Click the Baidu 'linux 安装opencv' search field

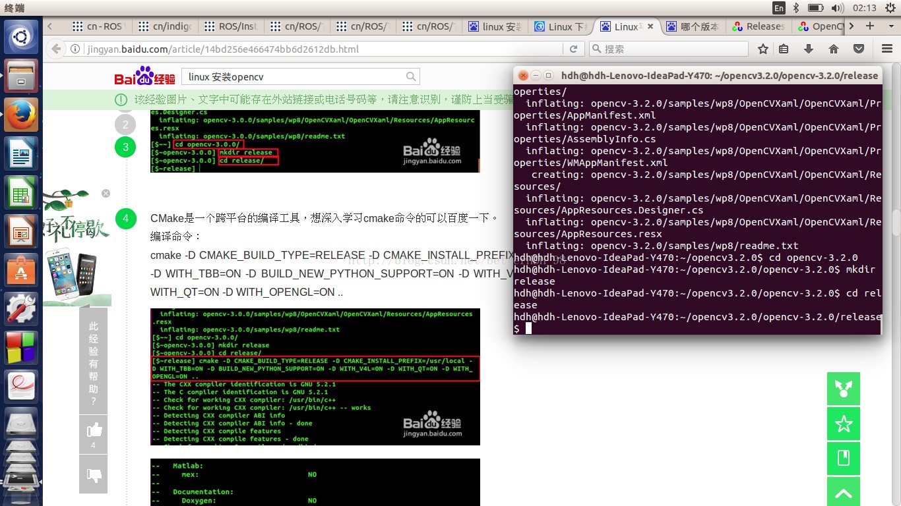click(x=293, y=77)
